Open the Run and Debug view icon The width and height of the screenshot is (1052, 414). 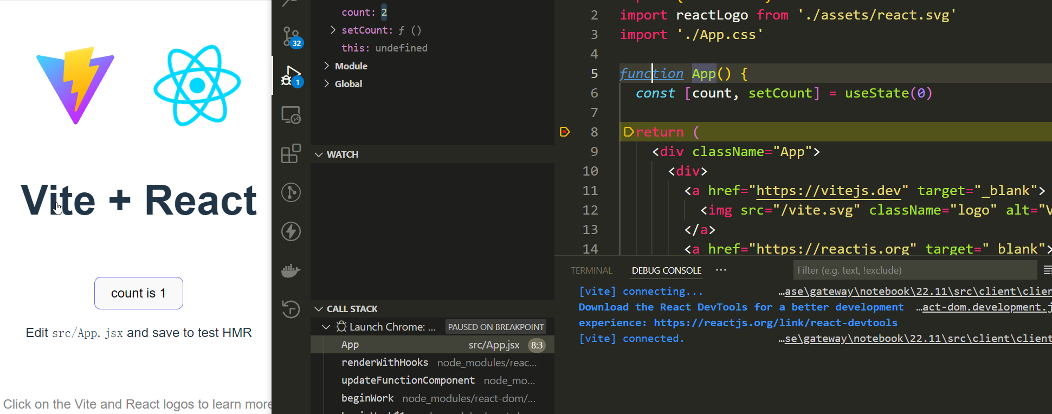coord(291,76)
